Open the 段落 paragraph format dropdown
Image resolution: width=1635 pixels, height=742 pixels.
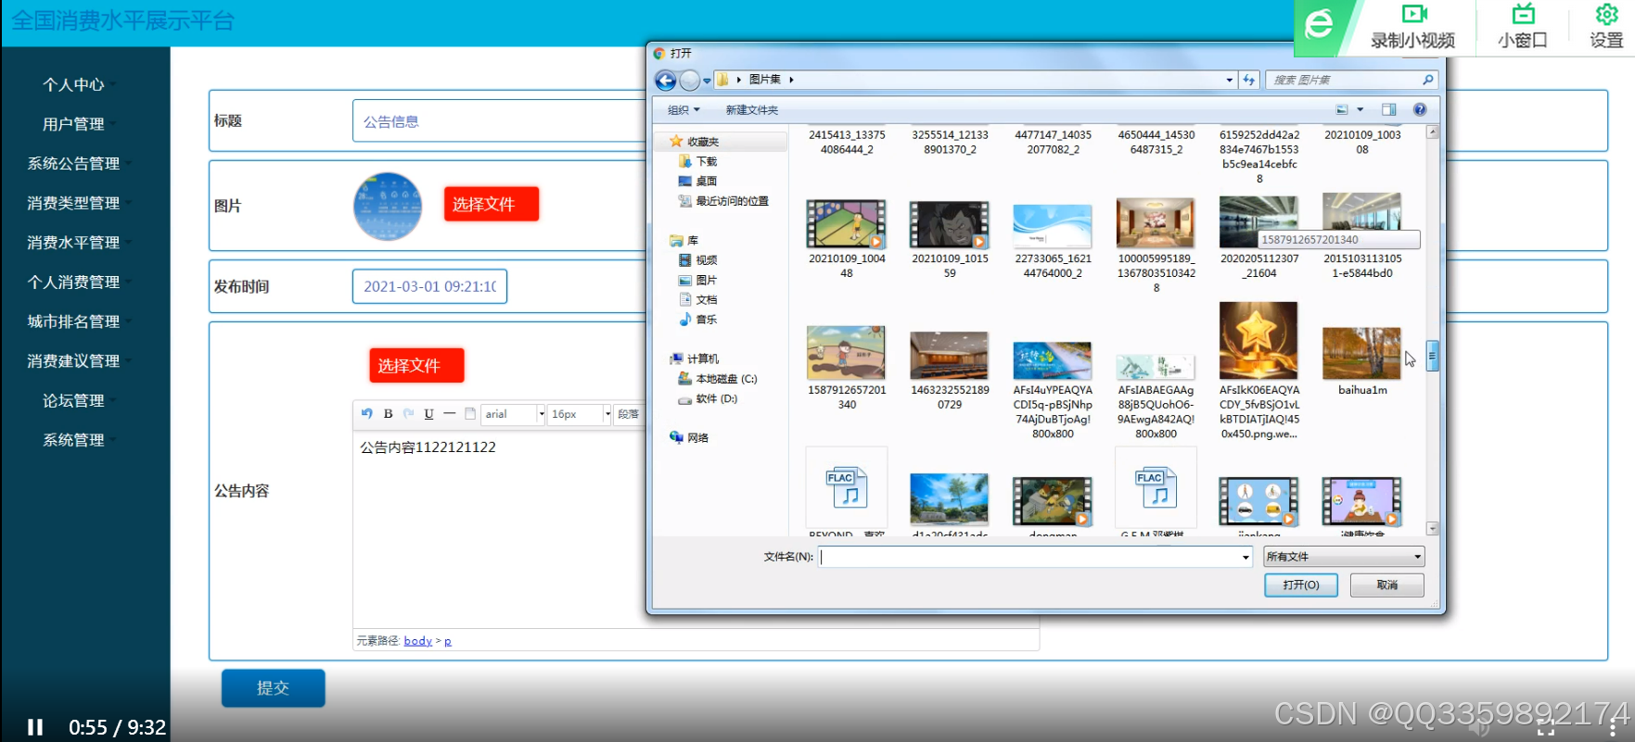click(628, 414)
